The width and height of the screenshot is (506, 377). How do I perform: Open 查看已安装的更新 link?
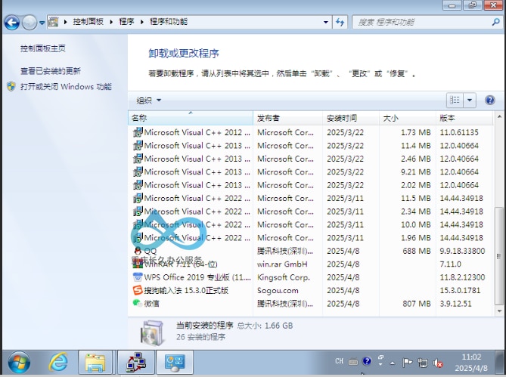click(51, 70)
